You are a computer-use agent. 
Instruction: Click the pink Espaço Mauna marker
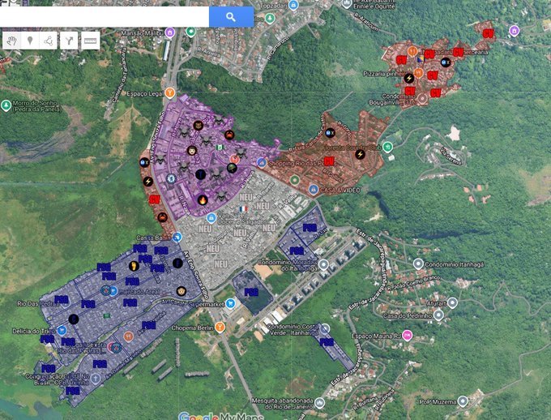407,335
